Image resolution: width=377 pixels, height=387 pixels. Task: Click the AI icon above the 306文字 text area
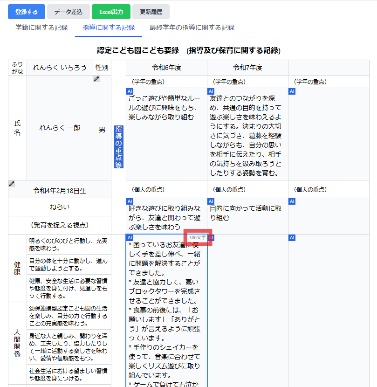point(130,237)
